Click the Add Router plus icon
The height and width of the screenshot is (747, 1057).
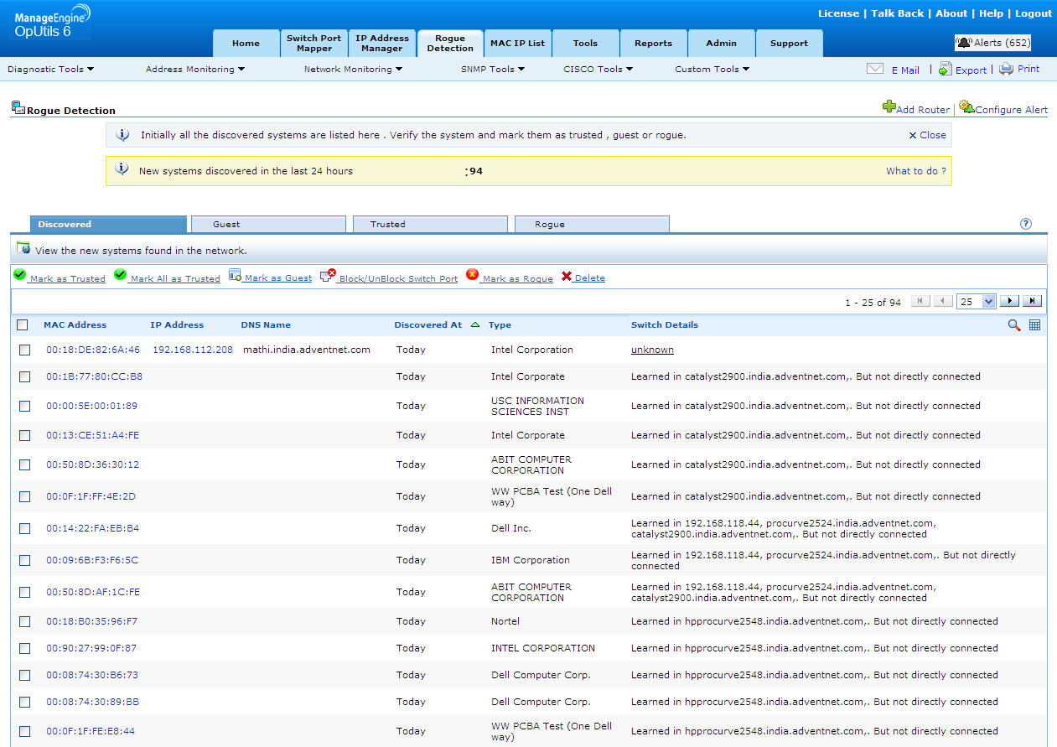point(889,107)
